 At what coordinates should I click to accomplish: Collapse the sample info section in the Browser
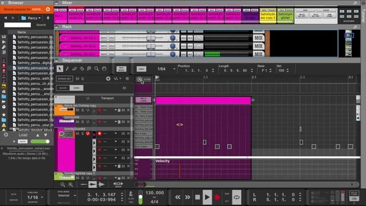point(2,148)
